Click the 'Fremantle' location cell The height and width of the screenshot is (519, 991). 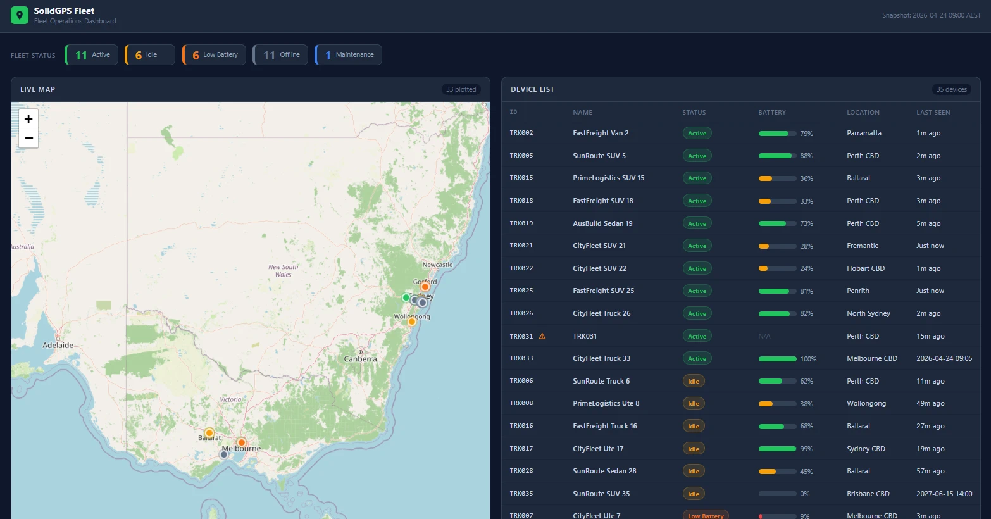pyautogui.click(x=863, y=246)
